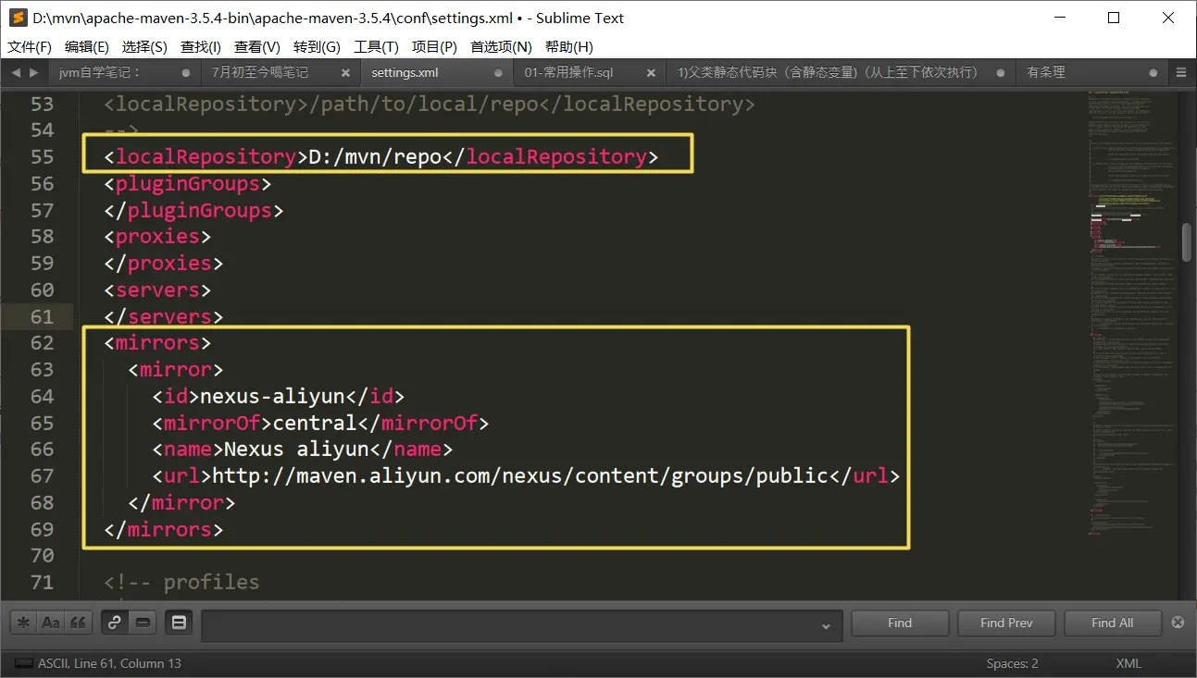Switch to the jvm自学笔记 tab
The height and width of the screenshot is (678, 1197).
pyautogui.click(x=124, y=72)
